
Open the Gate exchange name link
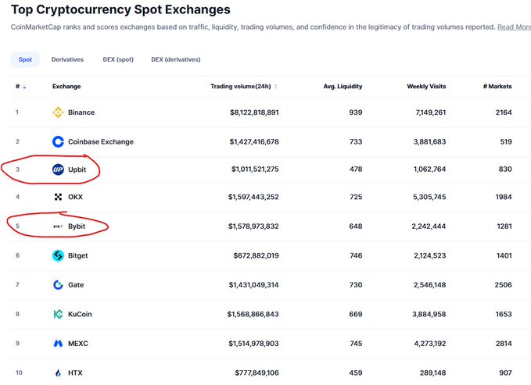[76, 285]
